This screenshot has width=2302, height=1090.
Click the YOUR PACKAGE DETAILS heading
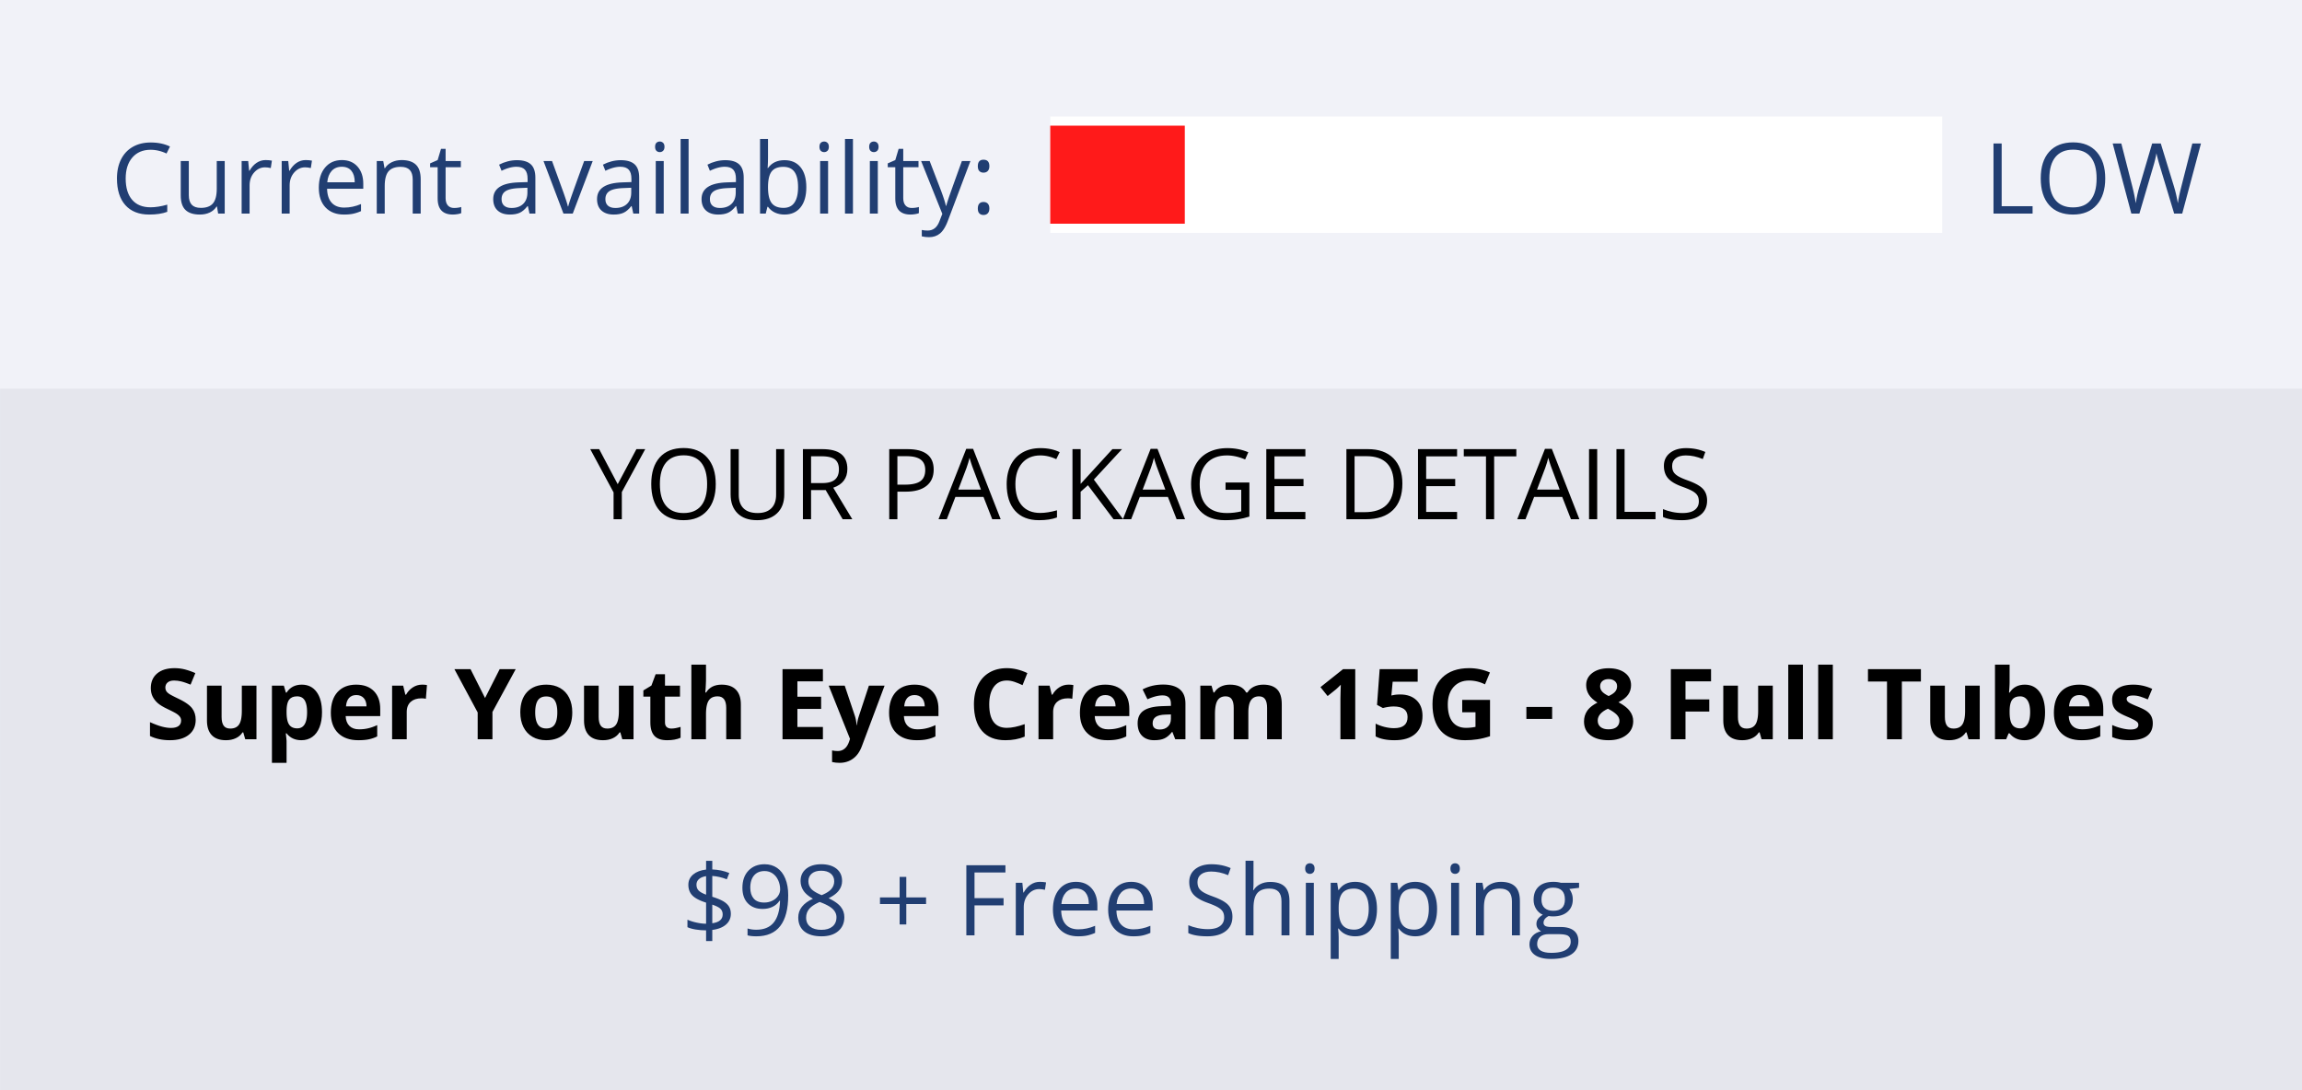[1150, 485]
